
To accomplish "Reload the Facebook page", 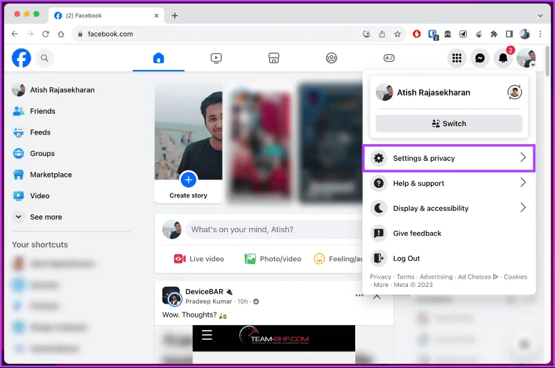I will pyautogui.click(x=46, y=34).
